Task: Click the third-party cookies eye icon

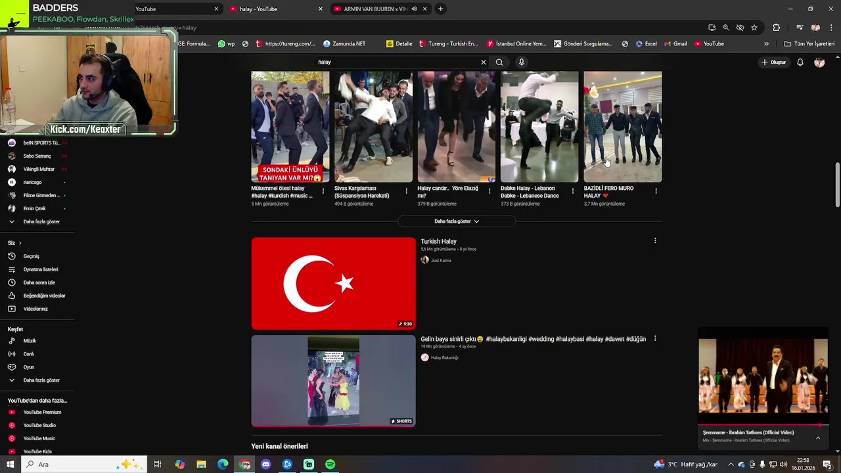Action: [740, 28]
